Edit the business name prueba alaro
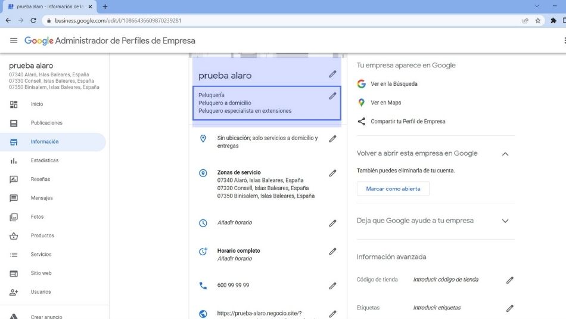This screenshot has height=319, width=566. [x=332, y=75]
